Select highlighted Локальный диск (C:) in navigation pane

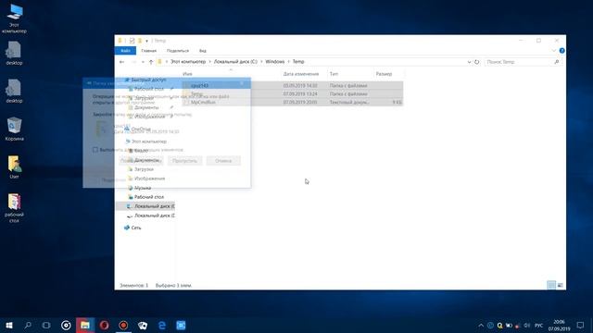coord(145,206)
